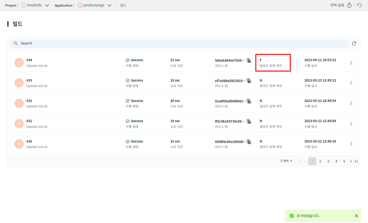Copy resource ID of build #32
This screenshot has height=223, width=368.
tap(249, 101)
